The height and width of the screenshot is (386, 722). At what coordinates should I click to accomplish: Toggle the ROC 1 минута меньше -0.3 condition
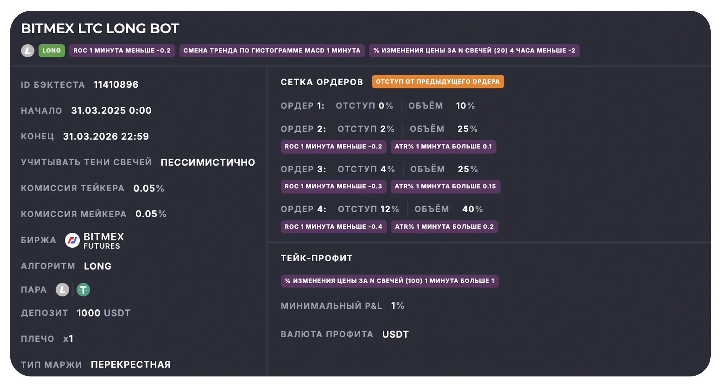(x=333, y=187)
